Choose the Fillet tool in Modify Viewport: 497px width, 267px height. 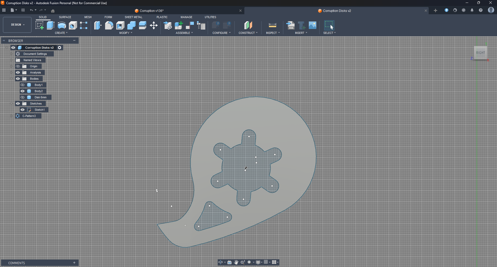(109, 25)
